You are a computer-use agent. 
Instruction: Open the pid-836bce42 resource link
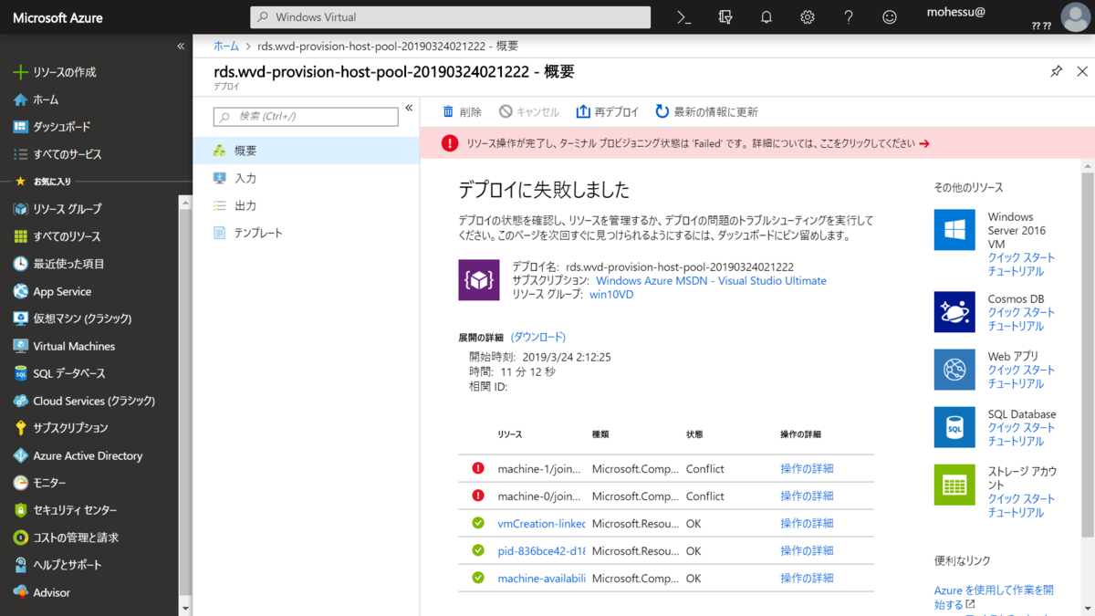point(541,550)
